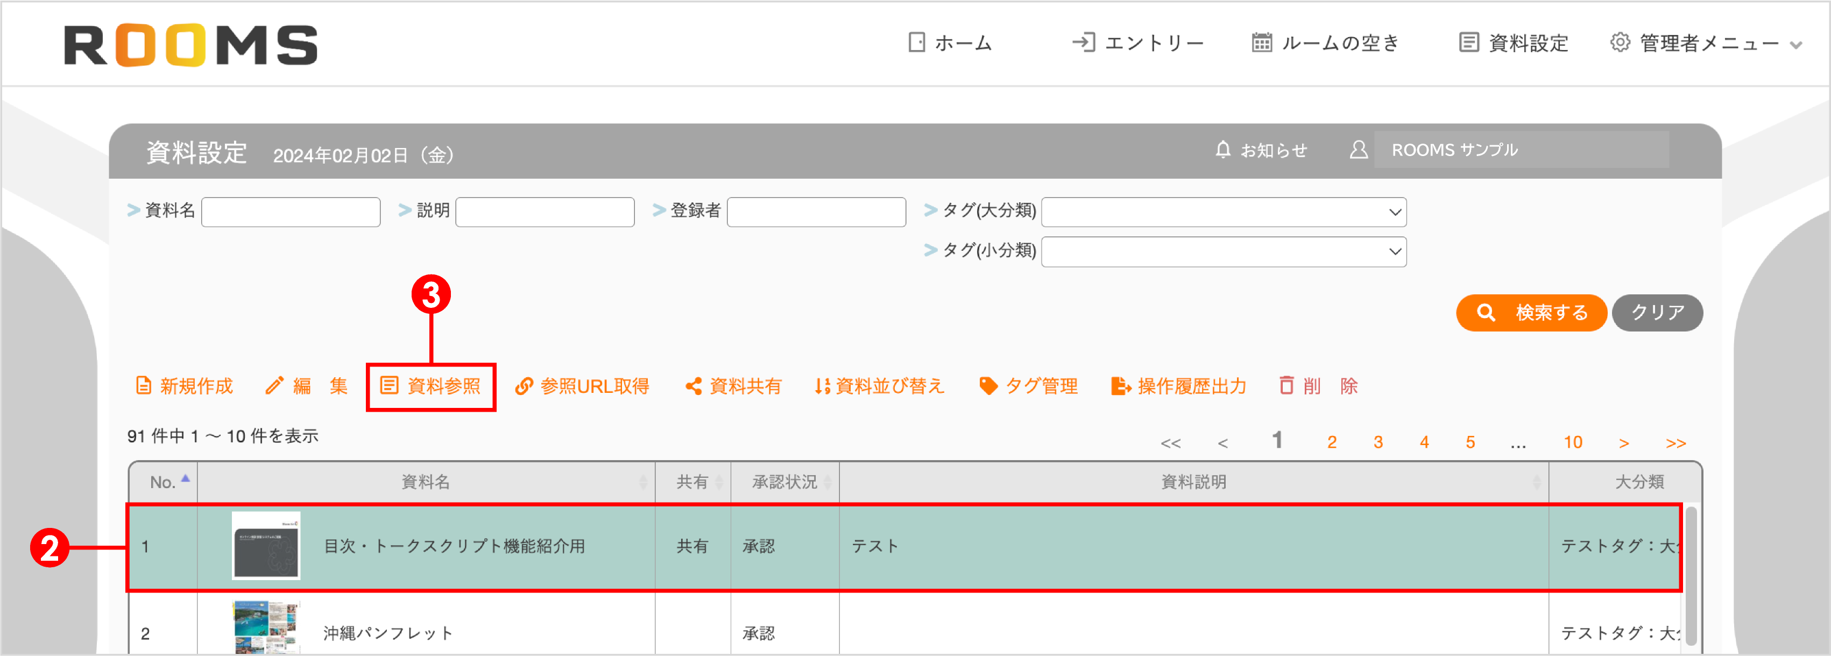
Task: Click the pencil icon beside 編 集
Action: (x=274, y=386)
